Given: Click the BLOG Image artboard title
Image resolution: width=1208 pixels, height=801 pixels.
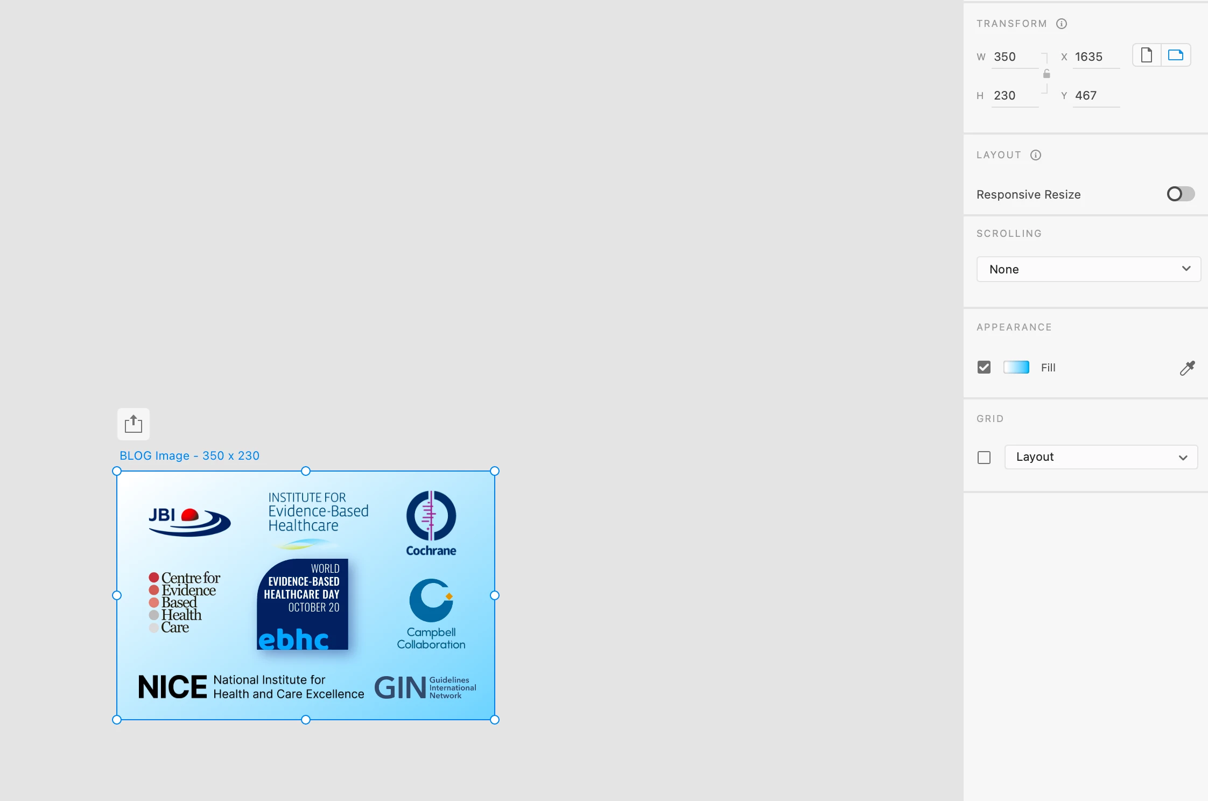Looking at the screenshot, I should pyautogui.click(x=189, y=456).
